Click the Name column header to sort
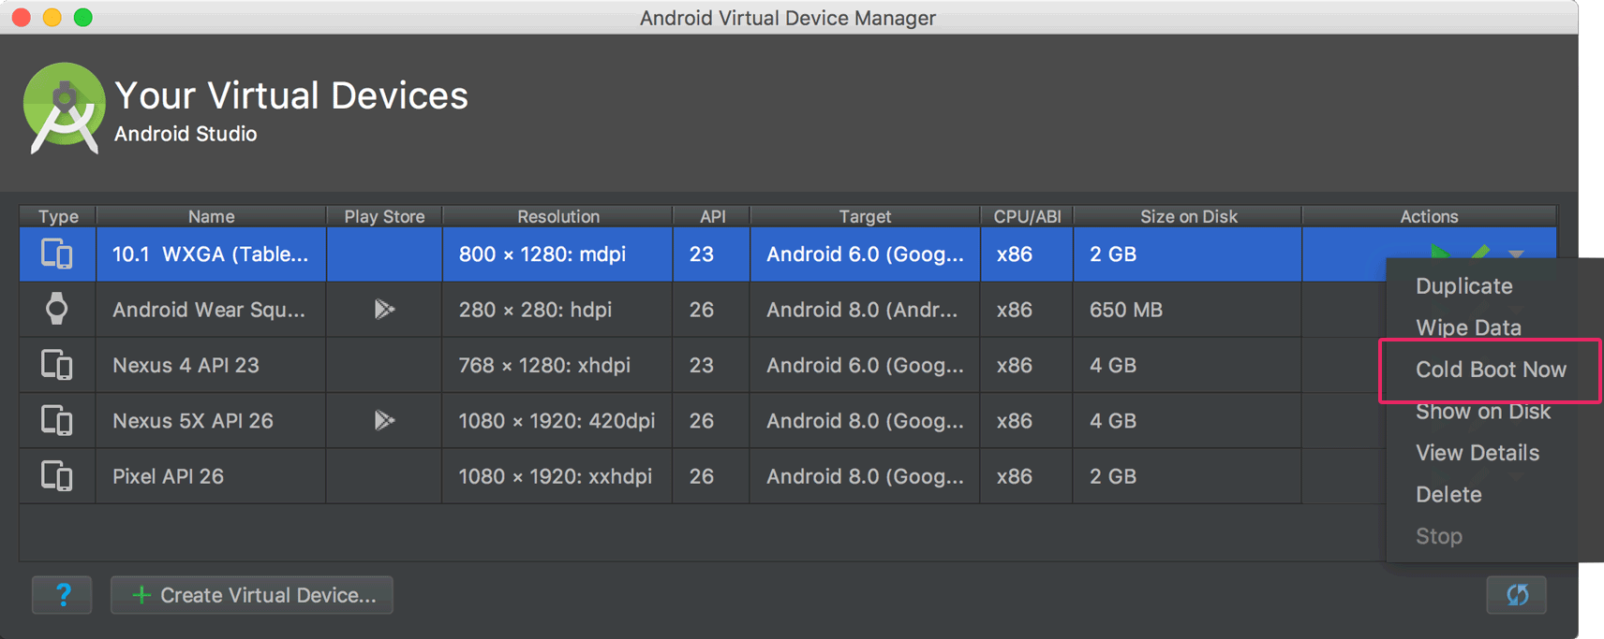 210,216
